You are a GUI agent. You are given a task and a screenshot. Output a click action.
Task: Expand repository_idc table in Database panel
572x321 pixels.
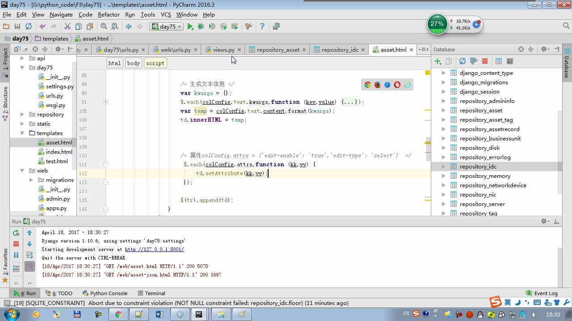point(443,167)
